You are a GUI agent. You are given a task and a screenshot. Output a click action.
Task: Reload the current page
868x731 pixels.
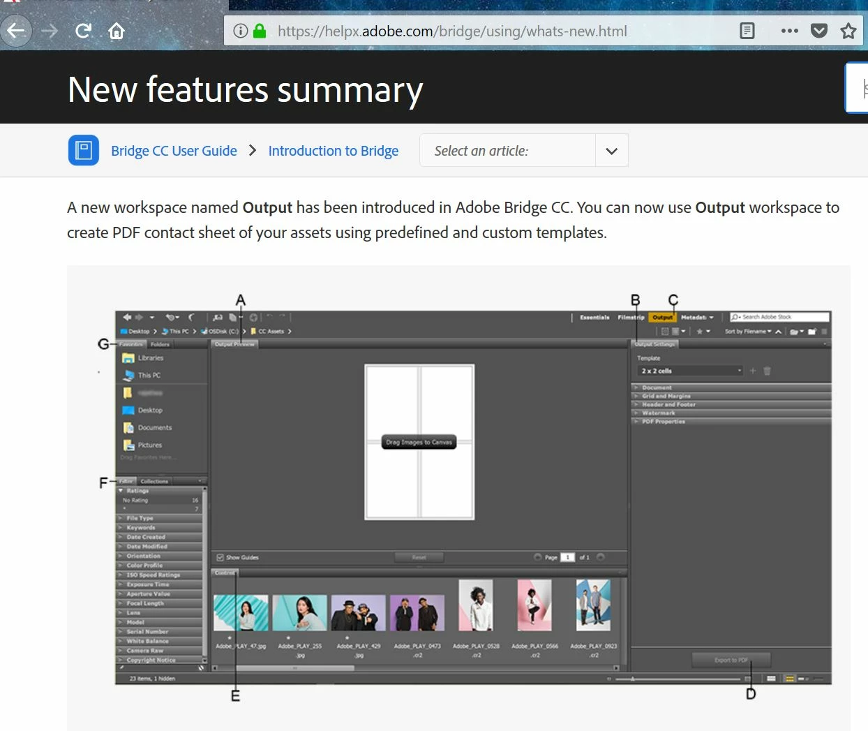pos(84,31)
